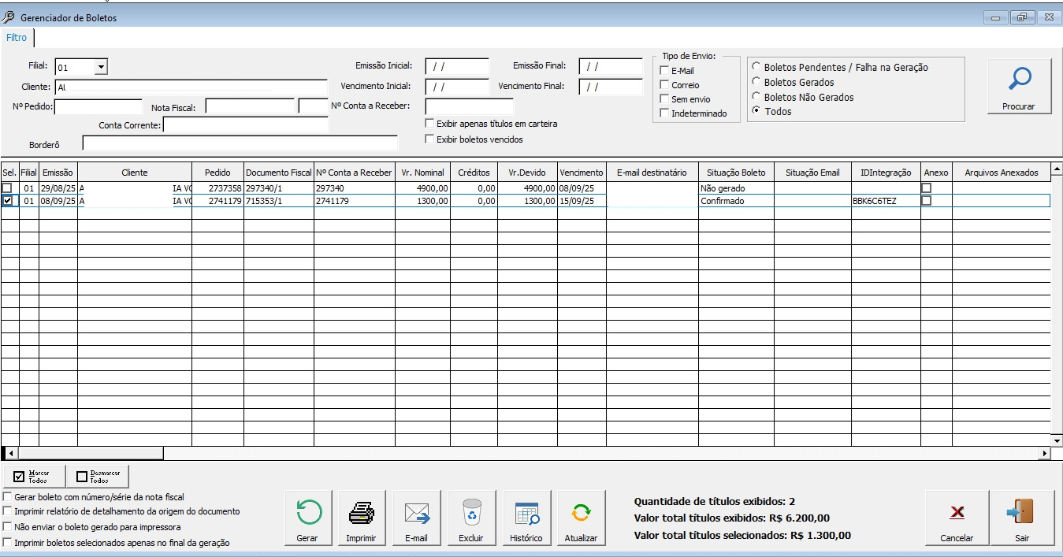Click the Gerar green refresh icon
The width and height of the screenshot is (1063, 557).
pyautogui.click(x=307, y=513)
